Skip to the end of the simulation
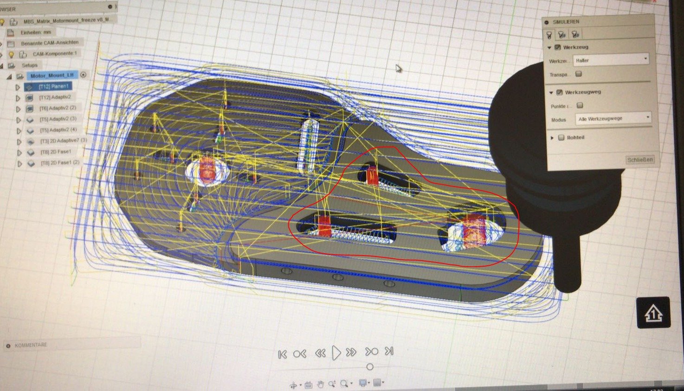Screen dimensions: 684x391 [x=389, y=352]
